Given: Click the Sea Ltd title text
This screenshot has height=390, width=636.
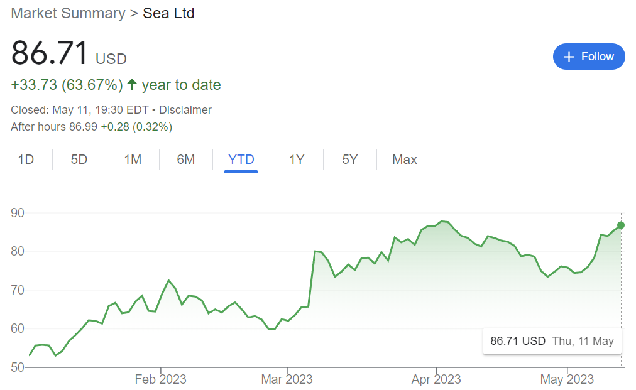Looking at the screenshot, I should [x=168, y=13].
